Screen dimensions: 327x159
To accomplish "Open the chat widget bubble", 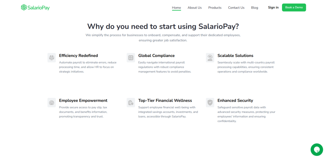I will point(316,150).
